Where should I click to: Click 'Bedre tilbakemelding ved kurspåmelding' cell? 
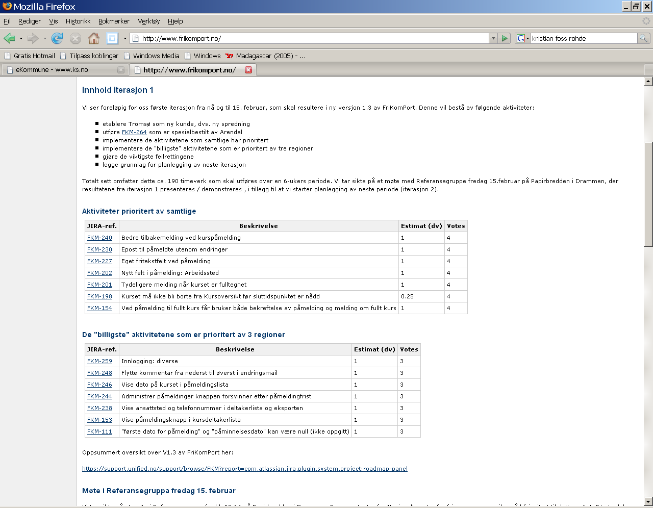[x=259, y=238]
